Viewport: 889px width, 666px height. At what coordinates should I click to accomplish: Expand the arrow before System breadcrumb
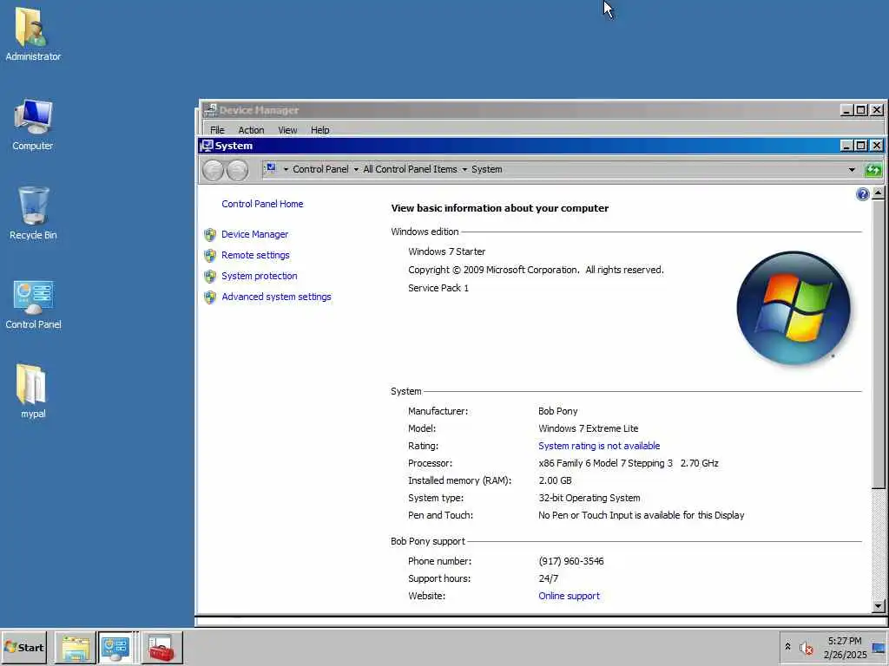[464, 169]
